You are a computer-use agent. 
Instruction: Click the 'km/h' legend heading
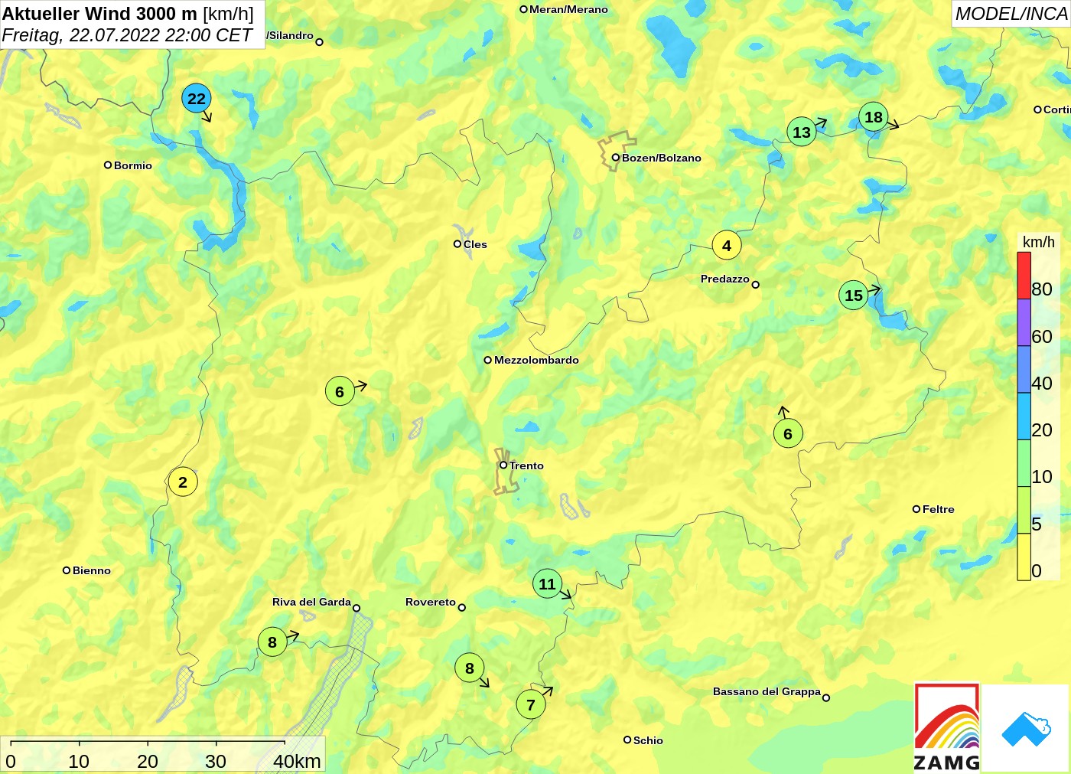click(1039, 242)
